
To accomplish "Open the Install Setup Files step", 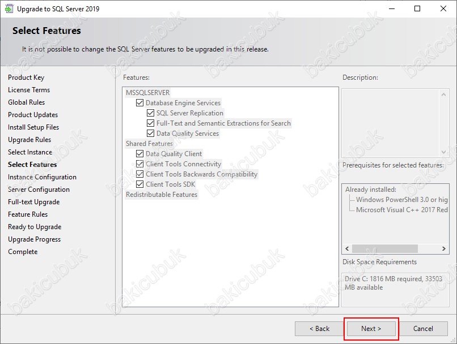I will [33, 127].
